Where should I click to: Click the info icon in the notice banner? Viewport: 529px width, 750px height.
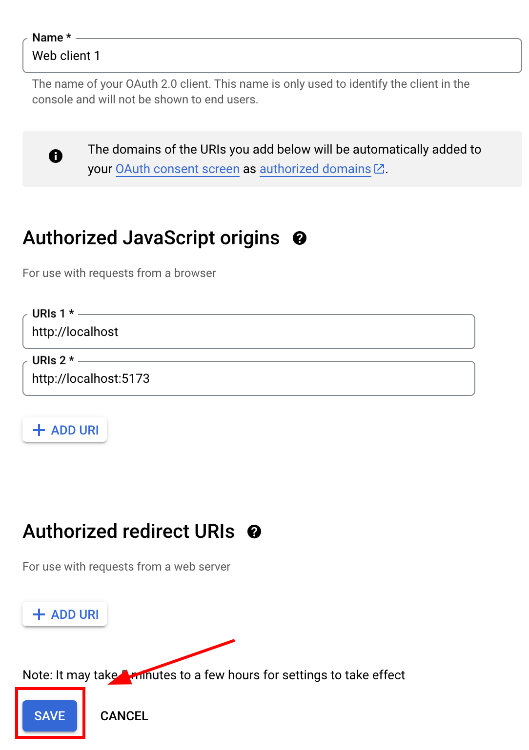point(55,157)
